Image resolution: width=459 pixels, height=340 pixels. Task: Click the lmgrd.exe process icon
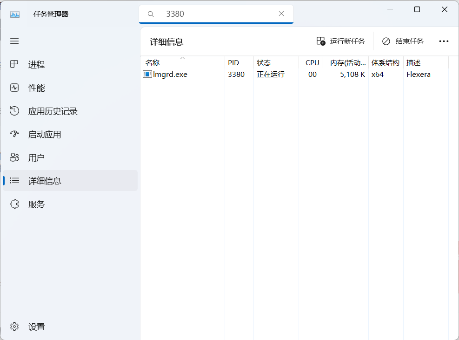click(147, 74)
